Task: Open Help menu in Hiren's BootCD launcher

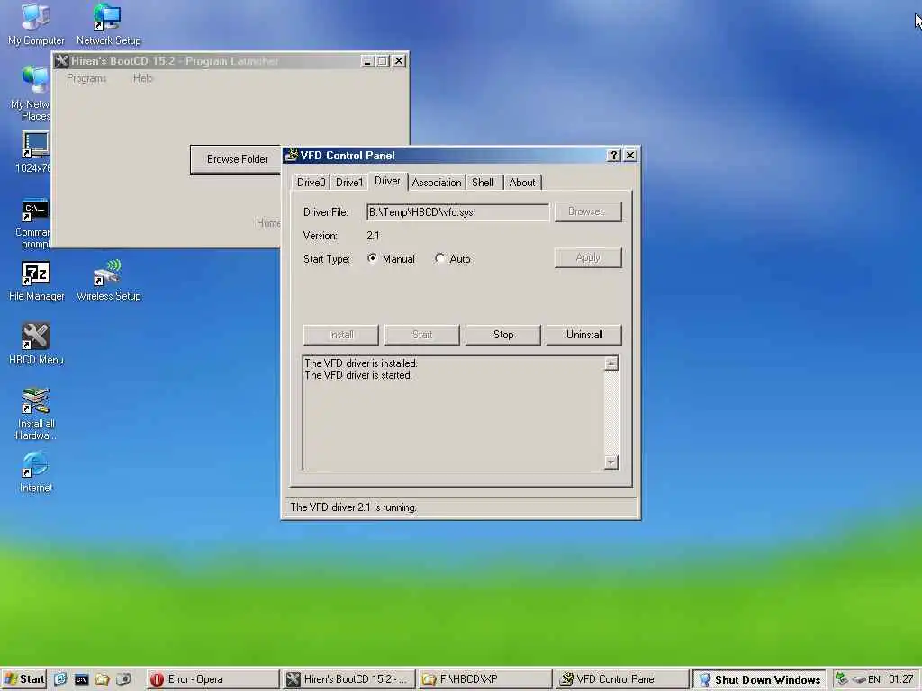Action: point(142,78)
